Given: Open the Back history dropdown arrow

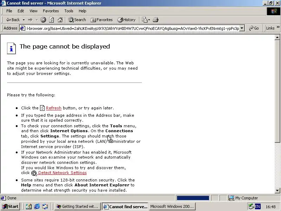Looking at the screenshot, I should coord(24,20).
